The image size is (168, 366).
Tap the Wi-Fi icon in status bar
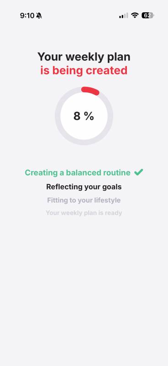point(135,16)
